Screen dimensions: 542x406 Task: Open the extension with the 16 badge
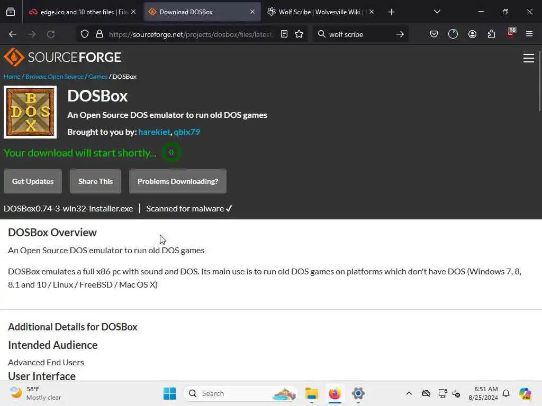coord(511,33)
